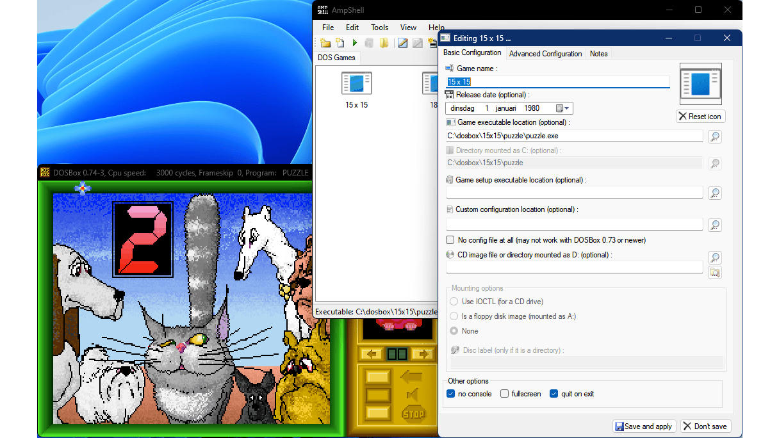Click the Don't save button

706,426
